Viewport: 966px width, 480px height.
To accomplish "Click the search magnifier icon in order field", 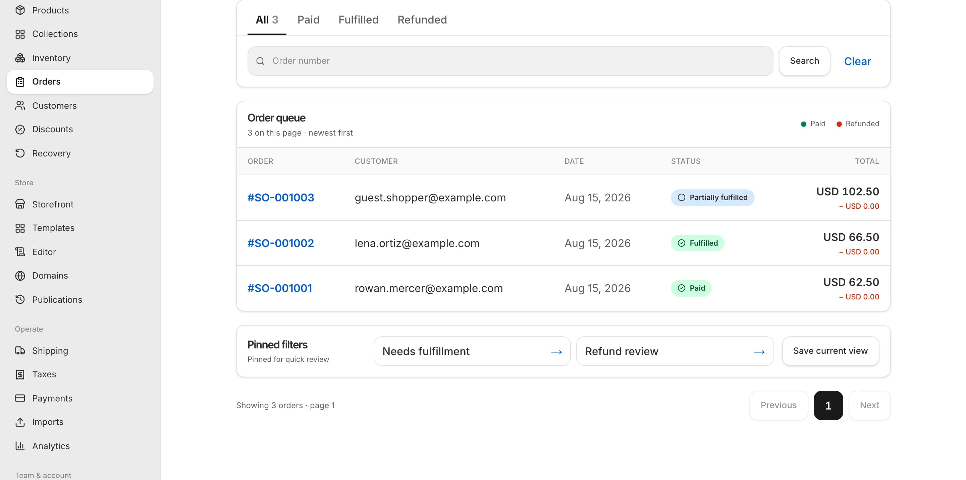I will pos(260,61).
